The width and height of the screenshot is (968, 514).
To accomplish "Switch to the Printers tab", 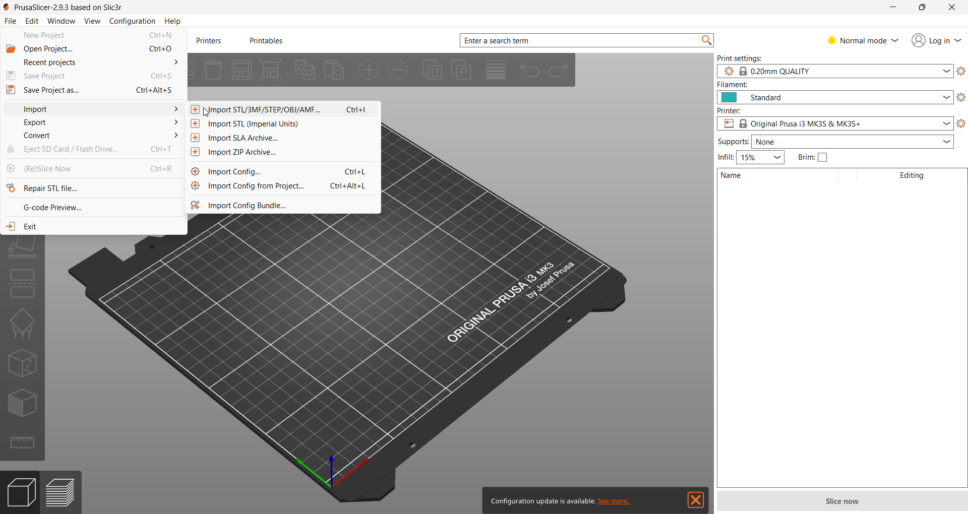I will pos(209,41).
